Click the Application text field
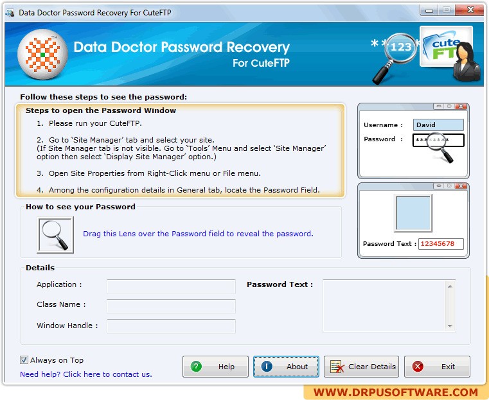Viewport: 489px width, 400px height. [x=171, y=286]
